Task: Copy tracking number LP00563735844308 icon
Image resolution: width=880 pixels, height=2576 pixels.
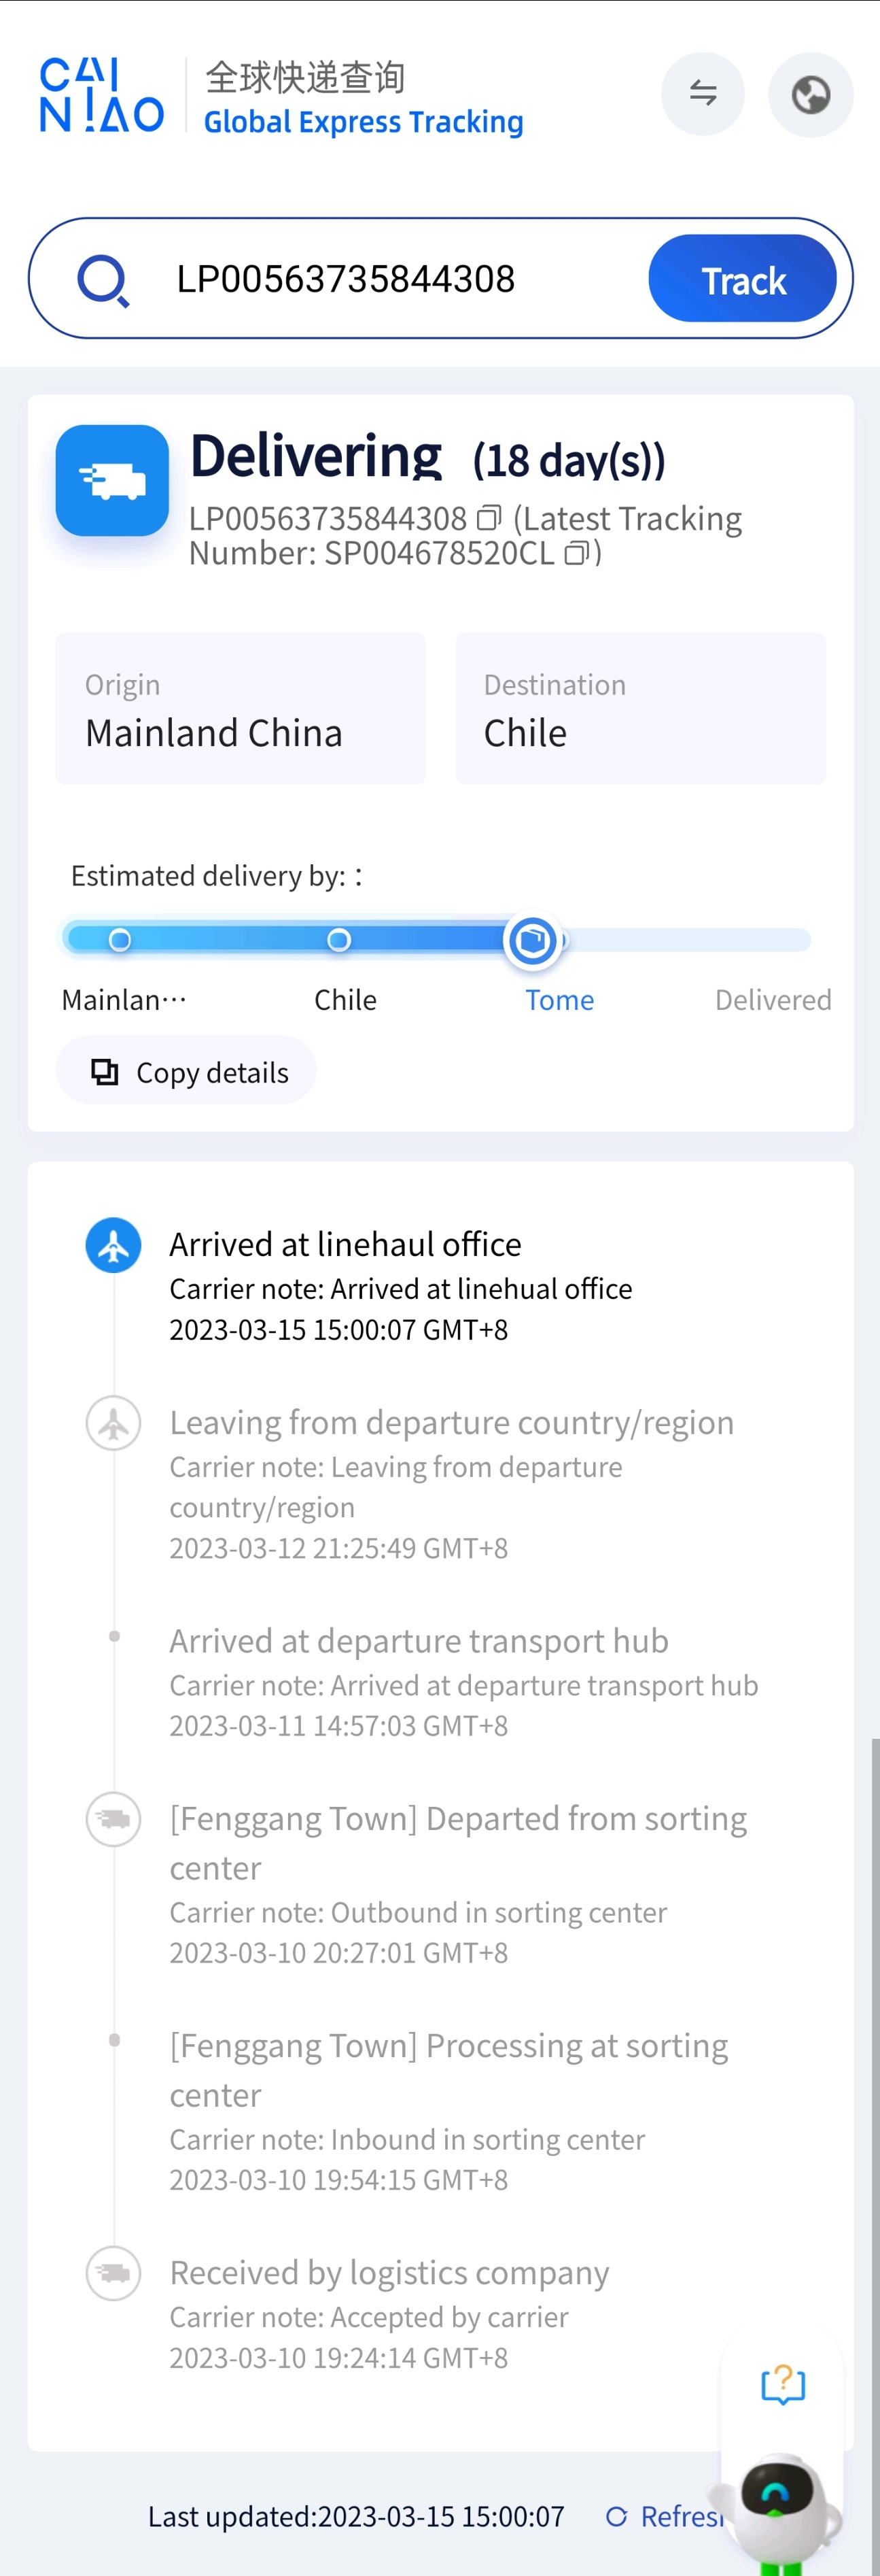Action: 489,518
